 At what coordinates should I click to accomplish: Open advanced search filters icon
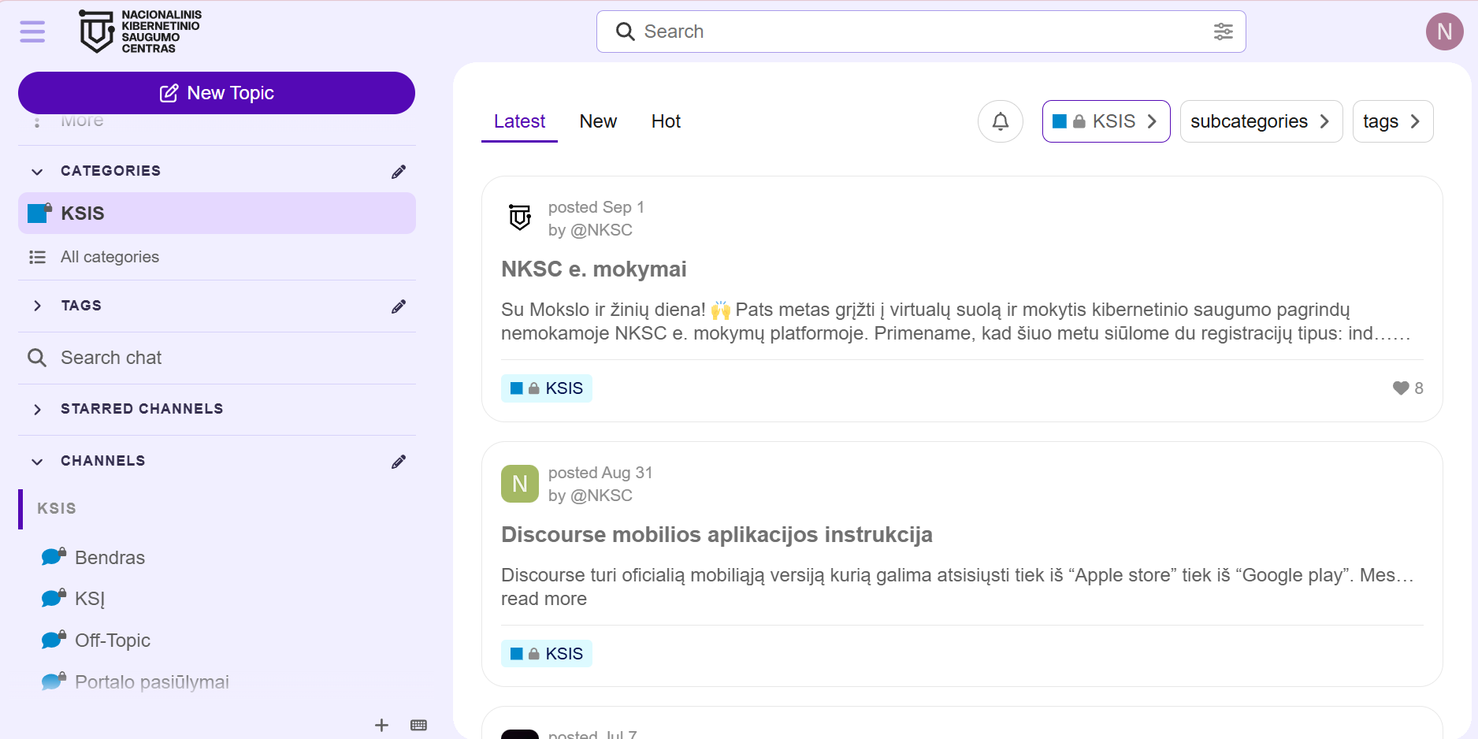(x=1223, y=32)
